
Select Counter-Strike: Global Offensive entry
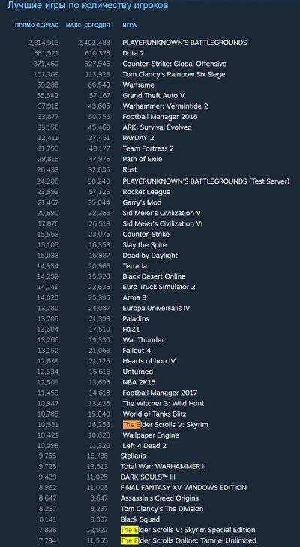click(x=174, y=64)
